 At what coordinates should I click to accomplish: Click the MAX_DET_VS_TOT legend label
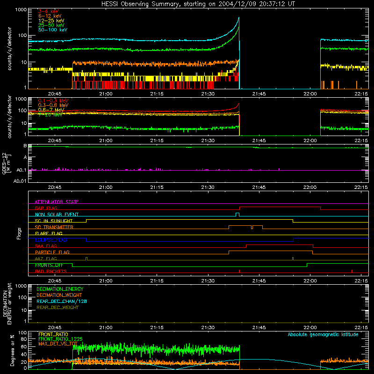58,344
